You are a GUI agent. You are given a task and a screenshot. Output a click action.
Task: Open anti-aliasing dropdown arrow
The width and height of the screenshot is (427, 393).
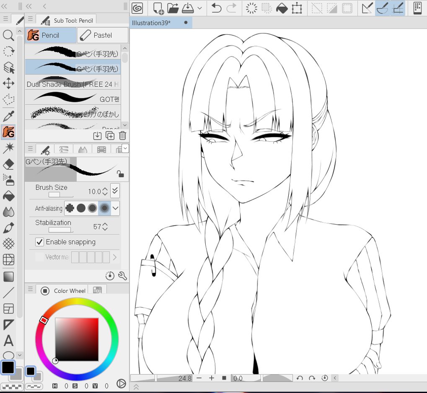click(x=116, y=208)
